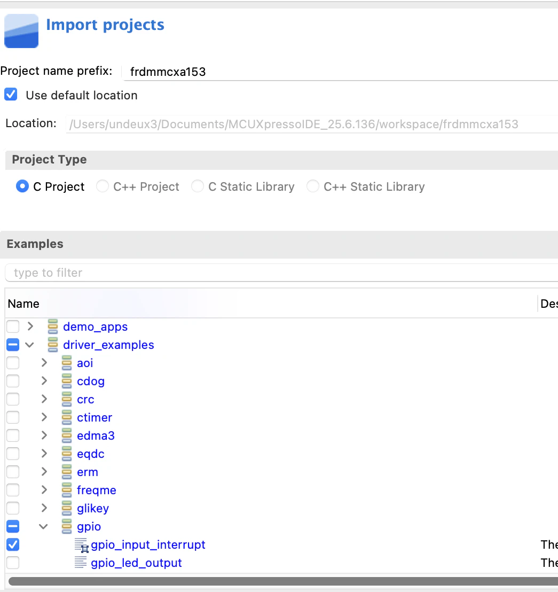Check the gpio_led_output checkbox
The width and height of the screenshot is (558, 592).
tap(13, 563)
